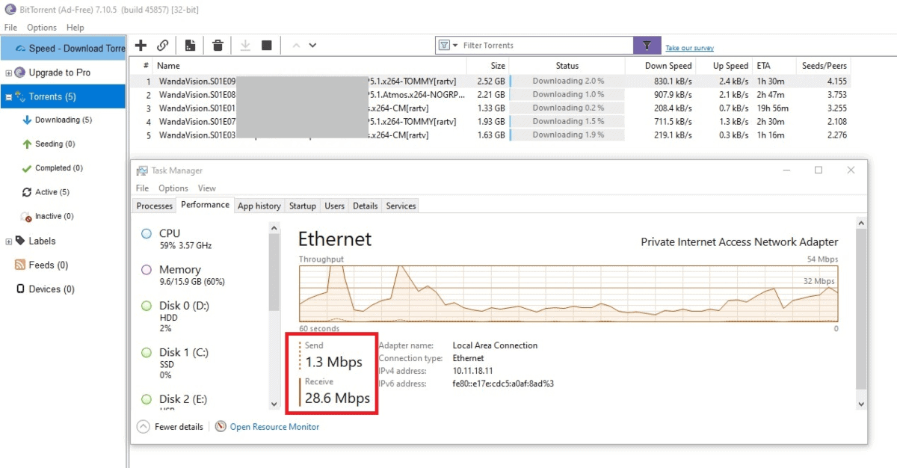Click the Upgrade to Pro icon

pyautogui.click(x=20, y=73)
